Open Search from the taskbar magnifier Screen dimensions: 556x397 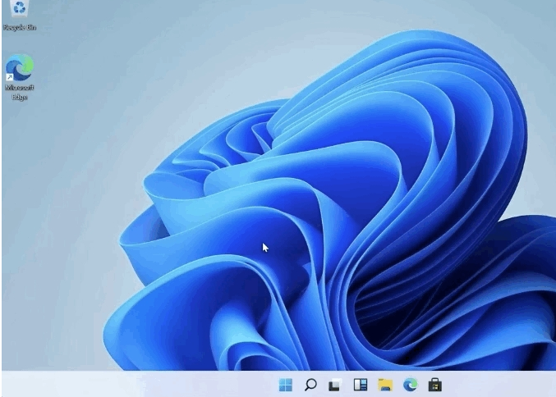[x=310, y=384]
